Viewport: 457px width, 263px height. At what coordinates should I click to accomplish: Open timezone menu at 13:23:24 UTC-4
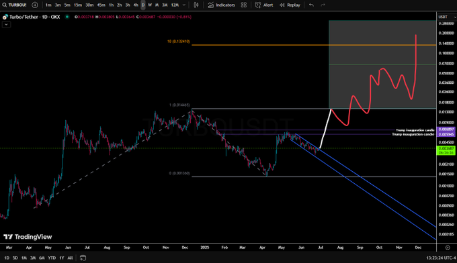point(441,258)
